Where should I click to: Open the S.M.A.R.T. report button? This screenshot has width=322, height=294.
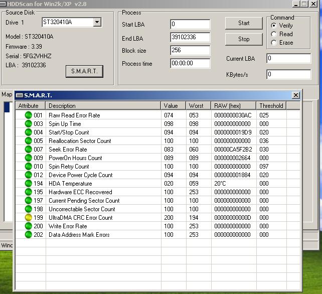84,71
